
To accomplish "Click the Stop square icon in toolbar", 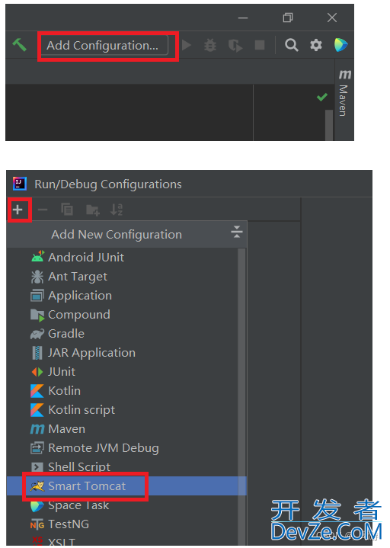I will (260, 45).
